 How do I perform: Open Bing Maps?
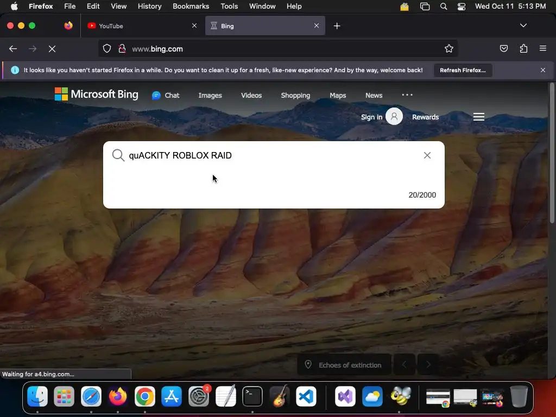338,96
